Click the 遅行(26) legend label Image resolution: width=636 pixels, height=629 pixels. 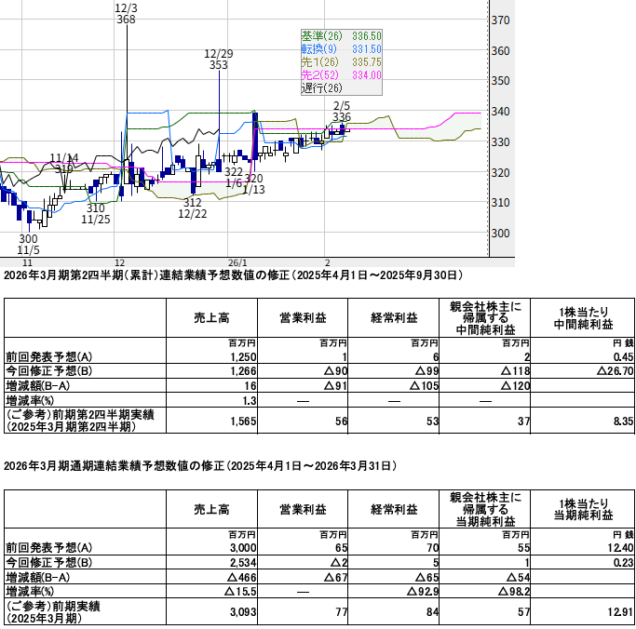pos(323,87)
